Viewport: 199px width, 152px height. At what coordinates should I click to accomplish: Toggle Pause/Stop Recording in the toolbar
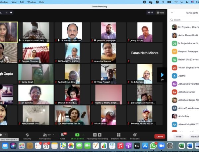coord(98,136)
